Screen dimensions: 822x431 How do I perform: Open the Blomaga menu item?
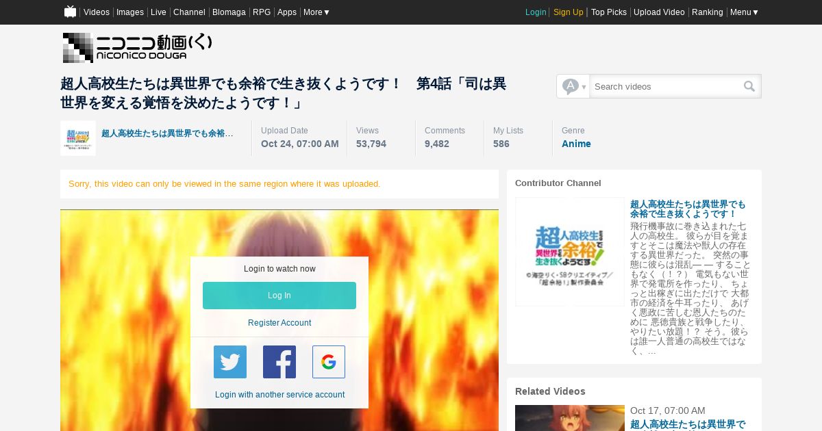point(229,12)
